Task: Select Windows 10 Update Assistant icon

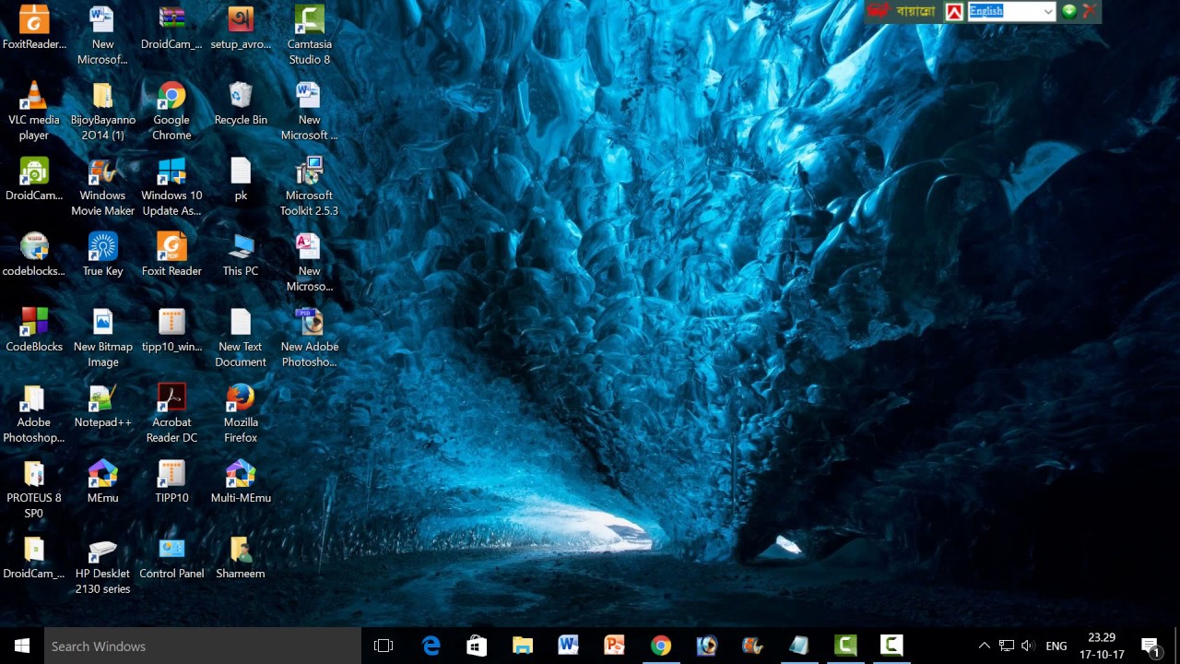Action: coord(171,186)
